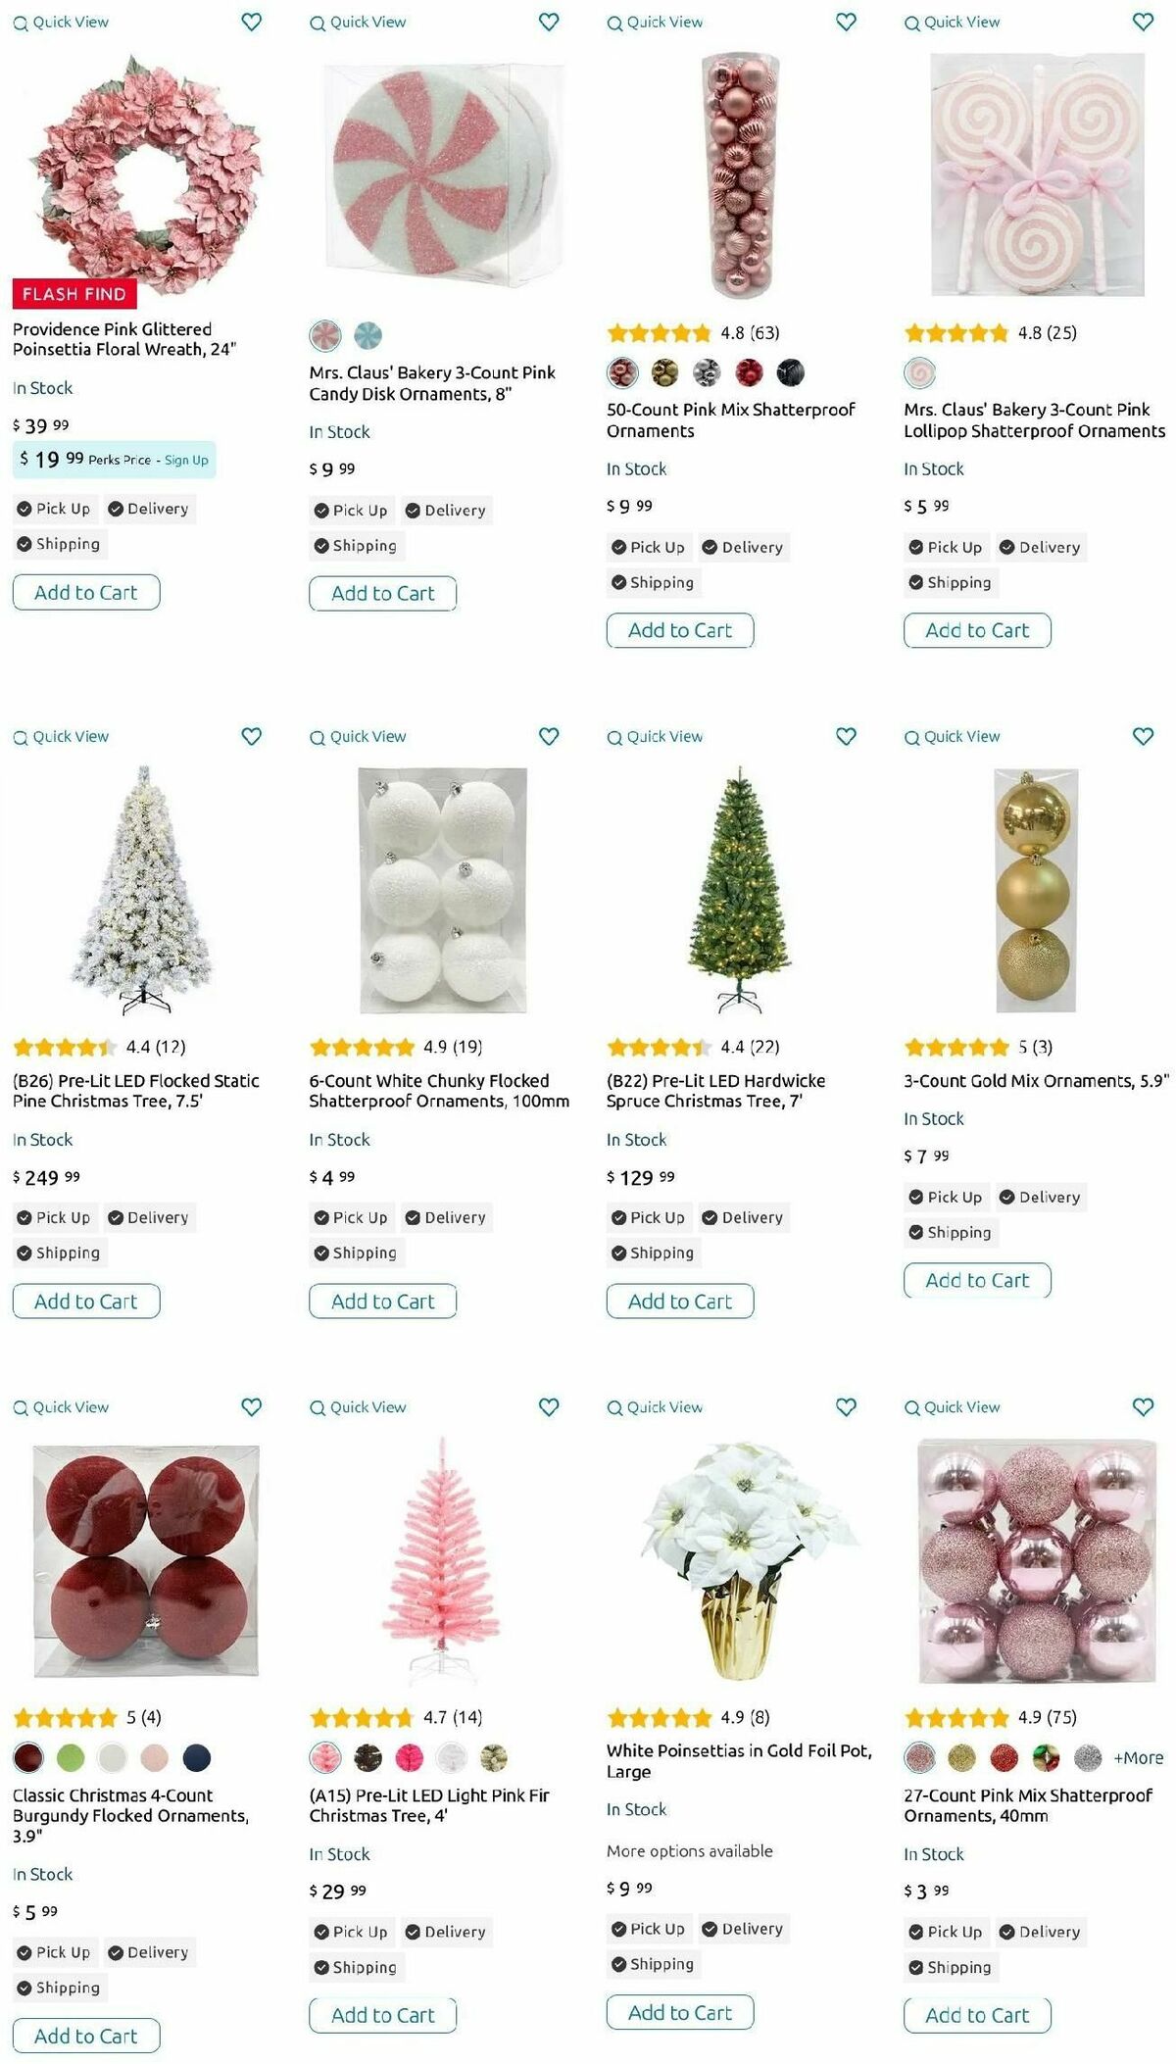Add Providence Pink Wreath to cart
Screen dimensions: 1176x2064
point(86,592)
